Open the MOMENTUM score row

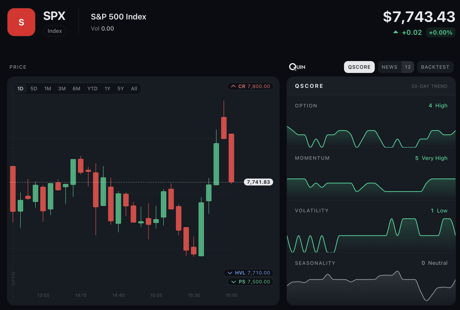371,174
